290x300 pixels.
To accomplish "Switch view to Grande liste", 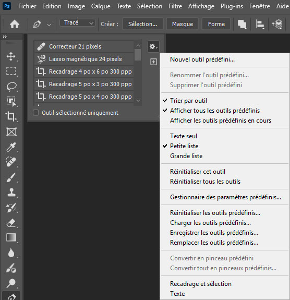I will point(186,156).
